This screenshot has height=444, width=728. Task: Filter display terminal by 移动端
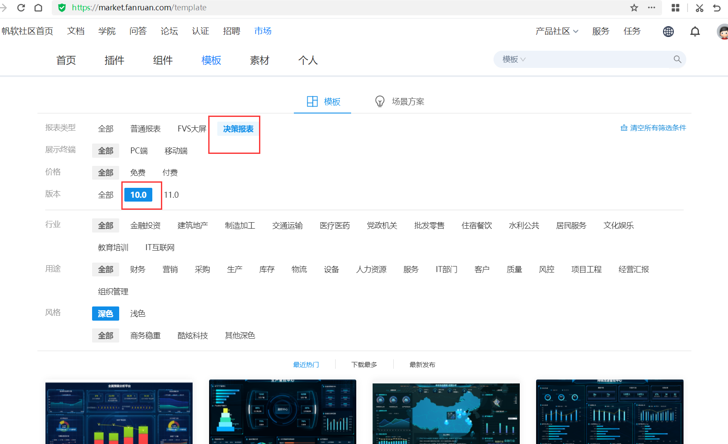point(176,151)
